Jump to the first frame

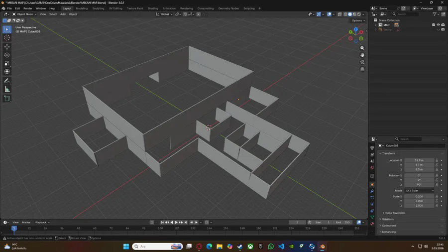[x=162, y=222]
